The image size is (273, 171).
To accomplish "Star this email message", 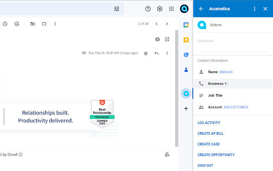I will point(146,53).
